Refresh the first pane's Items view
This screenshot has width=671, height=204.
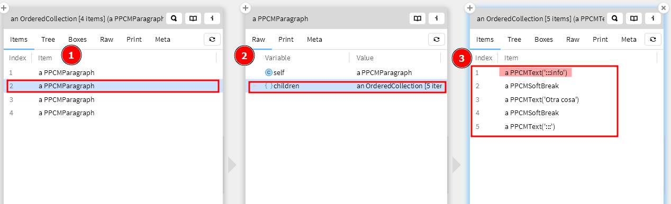pyautogui.click(x=212, y=39)
